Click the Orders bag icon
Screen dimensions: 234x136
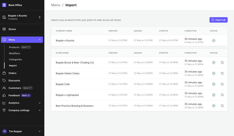(x=4, y=73)
